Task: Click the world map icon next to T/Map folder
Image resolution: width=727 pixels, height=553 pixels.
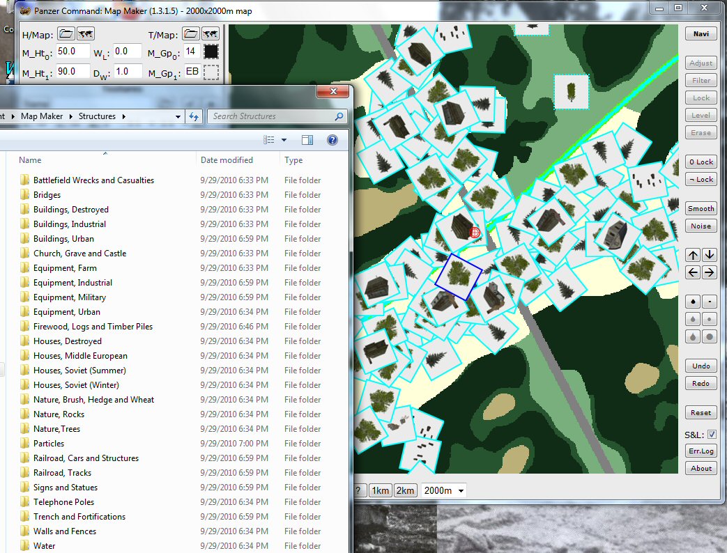Action: [x=211, y=34]
